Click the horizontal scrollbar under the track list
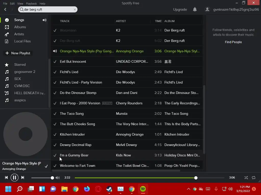 pyautogui.click(x=116, y=170)
